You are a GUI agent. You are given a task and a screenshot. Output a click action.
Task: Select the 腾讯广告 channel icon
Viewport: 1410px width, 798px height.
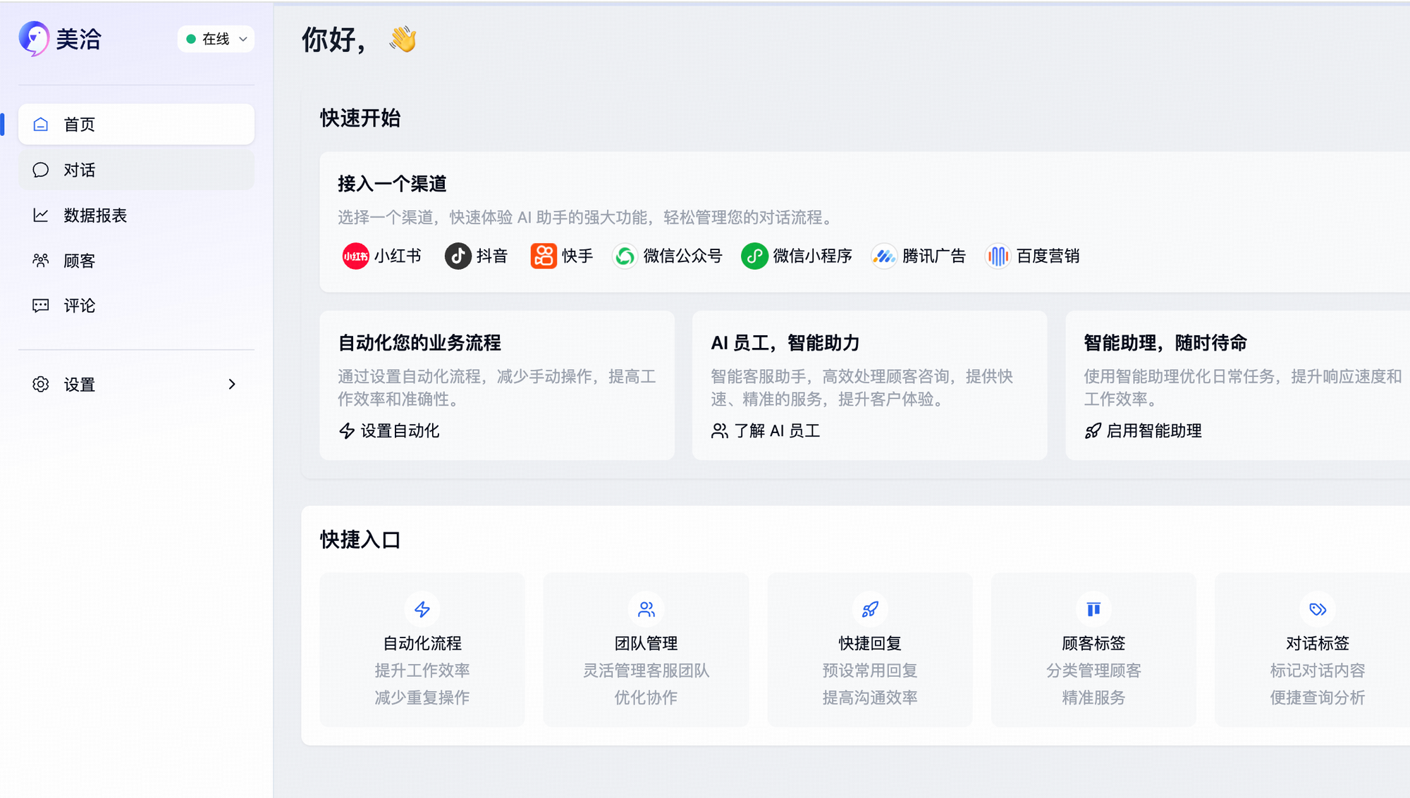(884, 256)
